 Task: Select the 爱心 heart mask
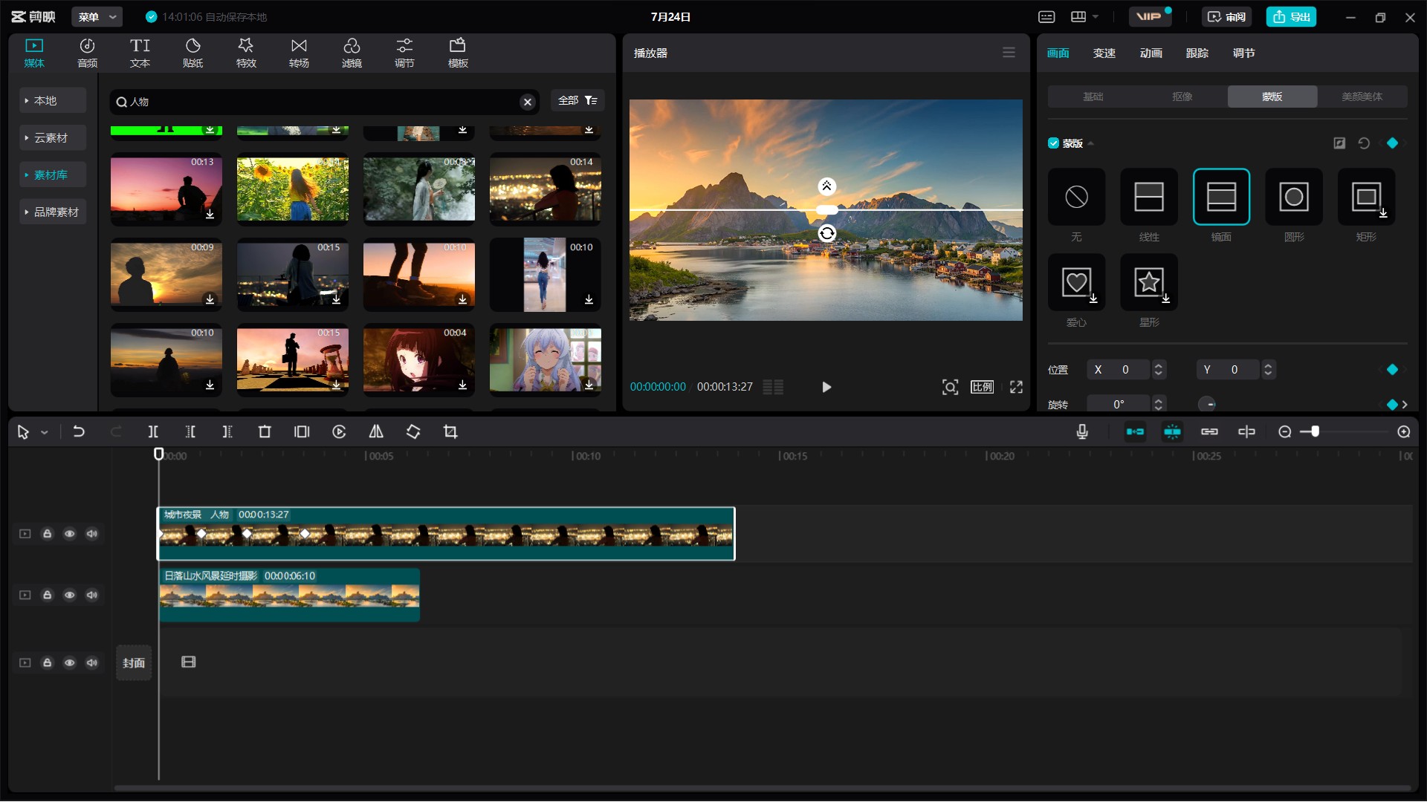coord(1076,282)
